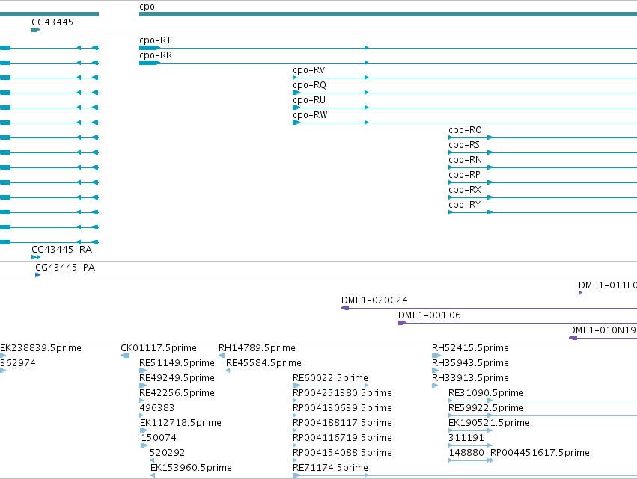637x479 pixels.
Task: Select EST RH33913.5prime
Action: [x=470, y=378]
